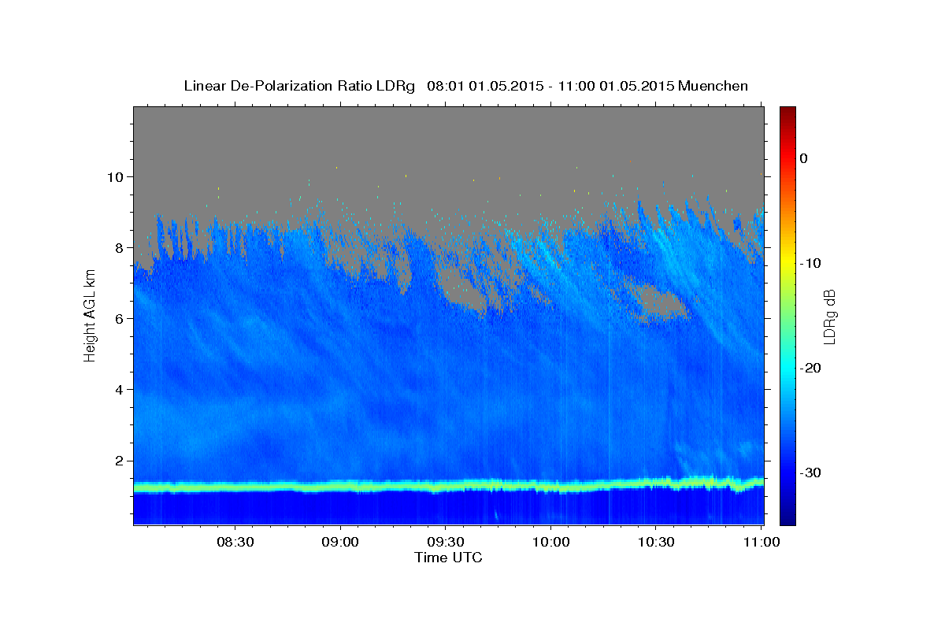Click the colorbar value -20 label
Screen dimensions: 945x630
(811, 368)
